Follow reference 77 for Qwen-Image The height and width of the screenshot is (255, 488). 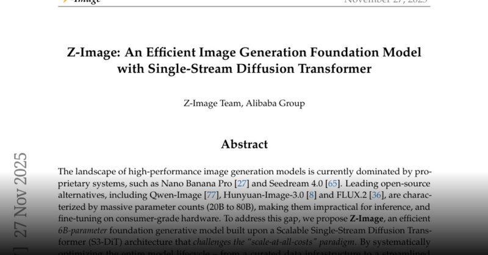tap(211, 195)
